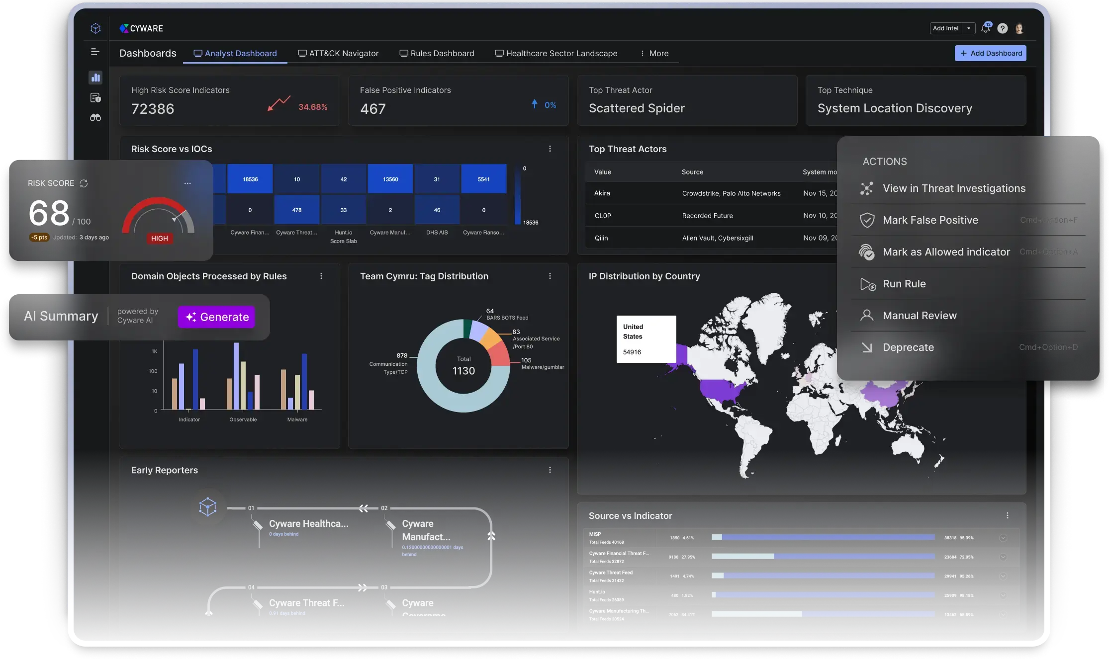The width and height of the screenshot is (1109, 665).
Task: Refresh the Risk Score widget
Action: point(84,183)
